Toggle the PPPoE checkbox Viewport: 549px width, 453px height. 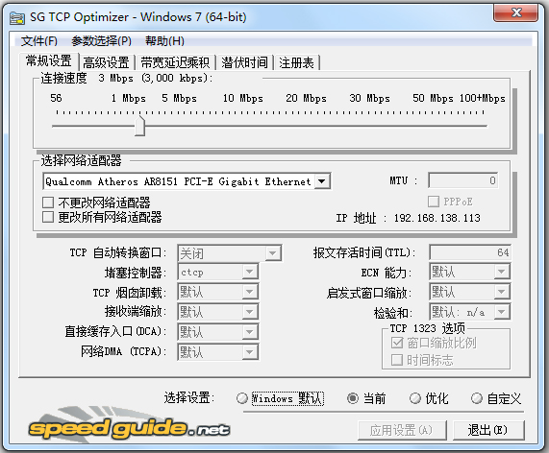[x=433, y=202]
